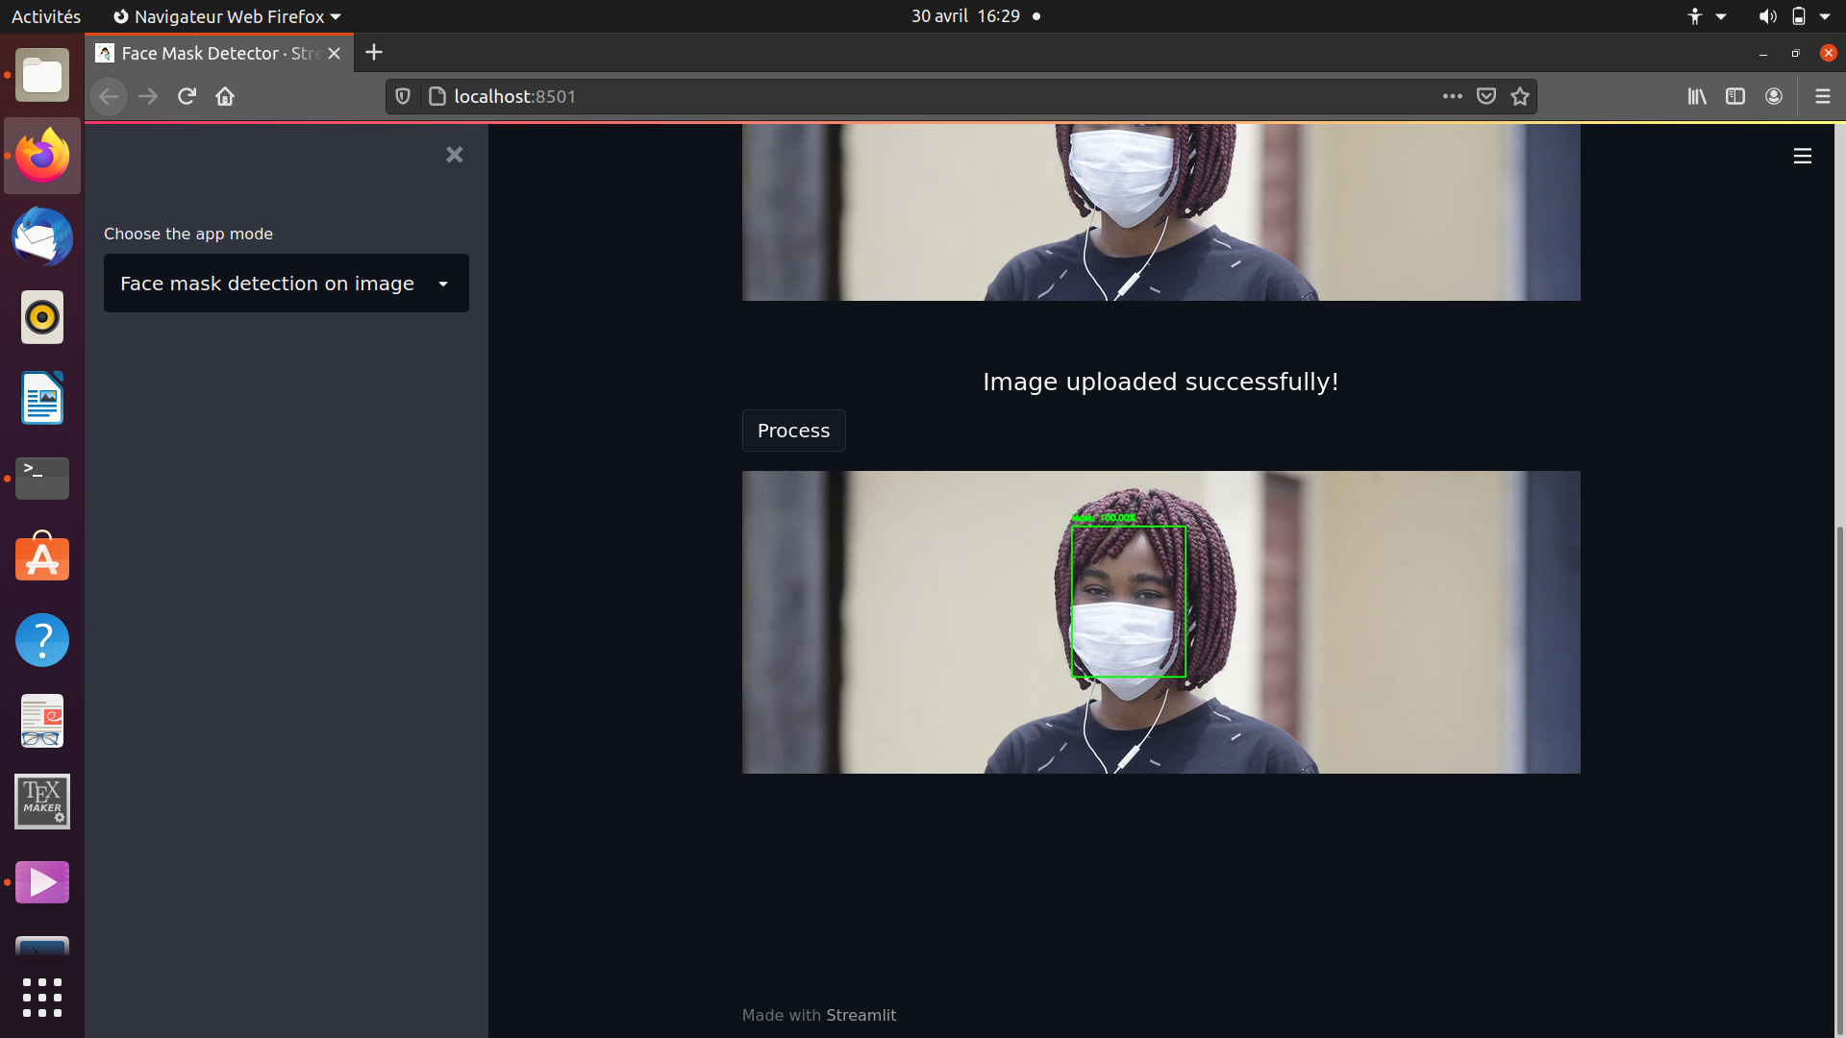The height and width of the screenshot is (1038, 1846).
Task: Follow the Streamlit link in the footer
Action: click(x=861, y=1015)
